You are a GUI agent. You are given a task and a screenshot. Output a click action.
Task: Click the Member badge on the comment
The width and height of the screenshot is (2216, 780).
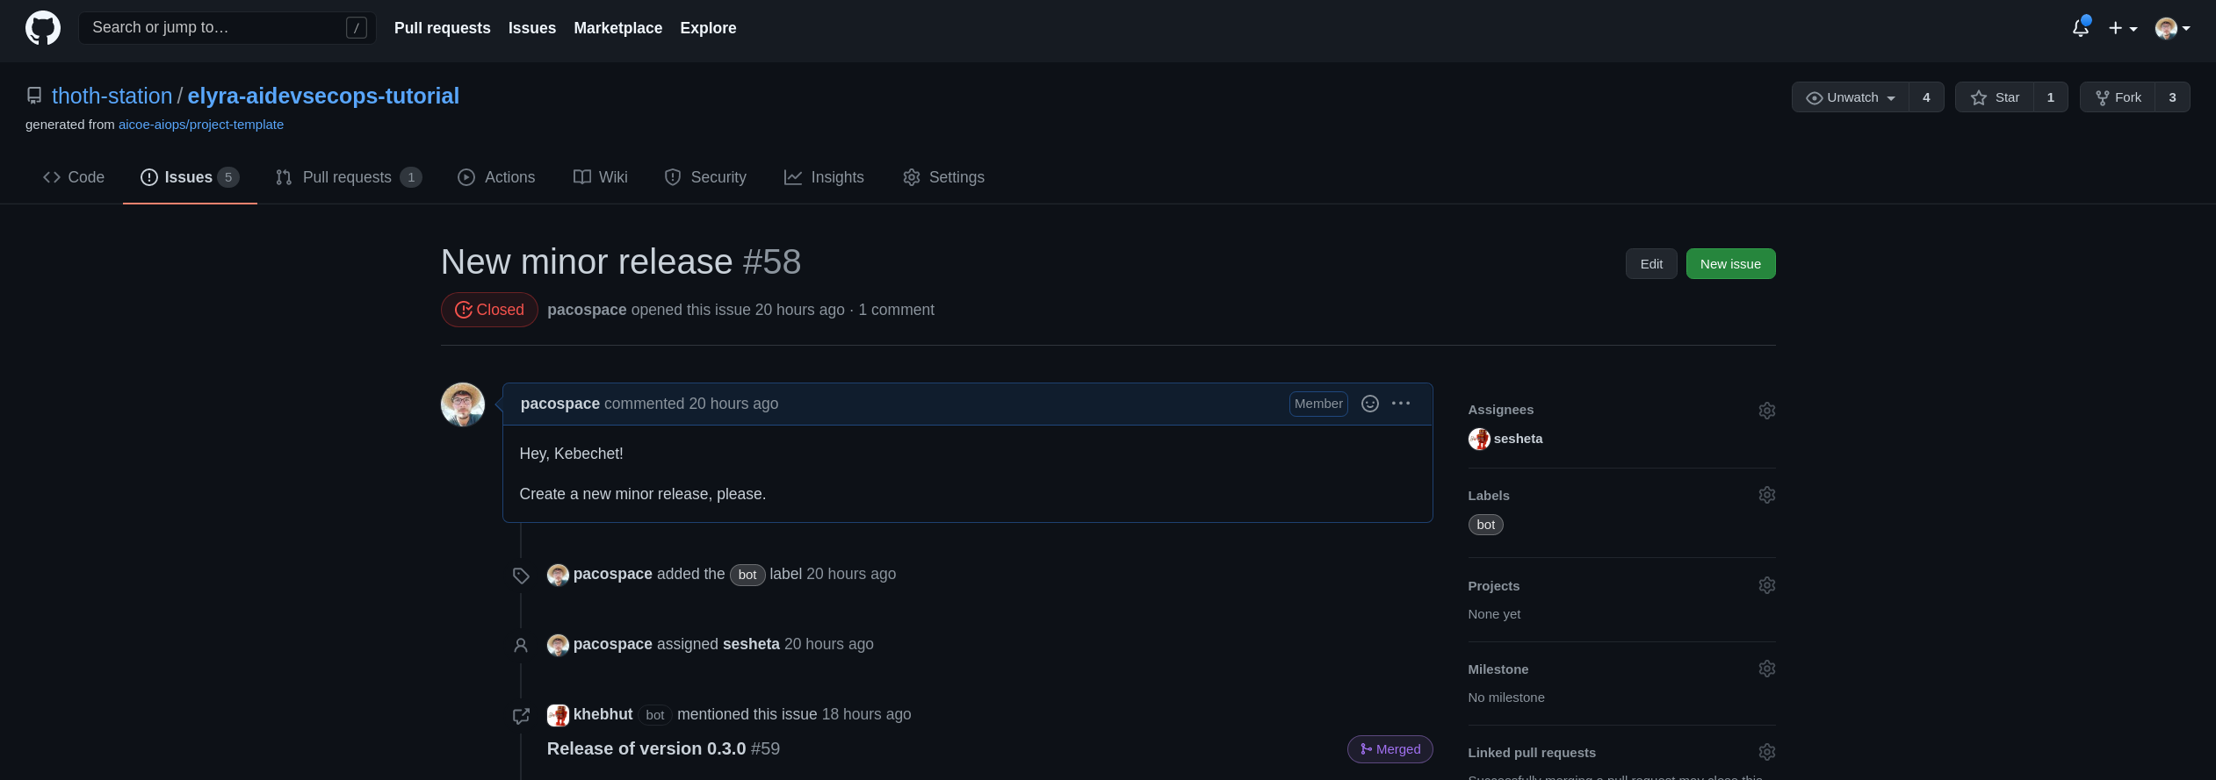pyautogui.click(x=1318, y=404)
